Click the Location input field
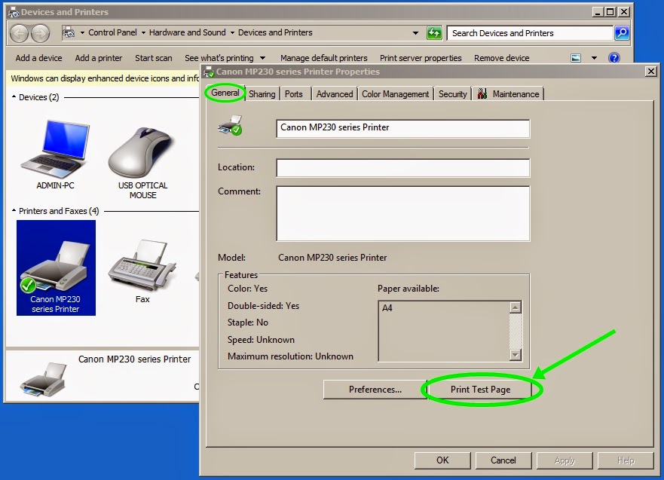Viewport: 664px width, 480px height. click(402, 168)
